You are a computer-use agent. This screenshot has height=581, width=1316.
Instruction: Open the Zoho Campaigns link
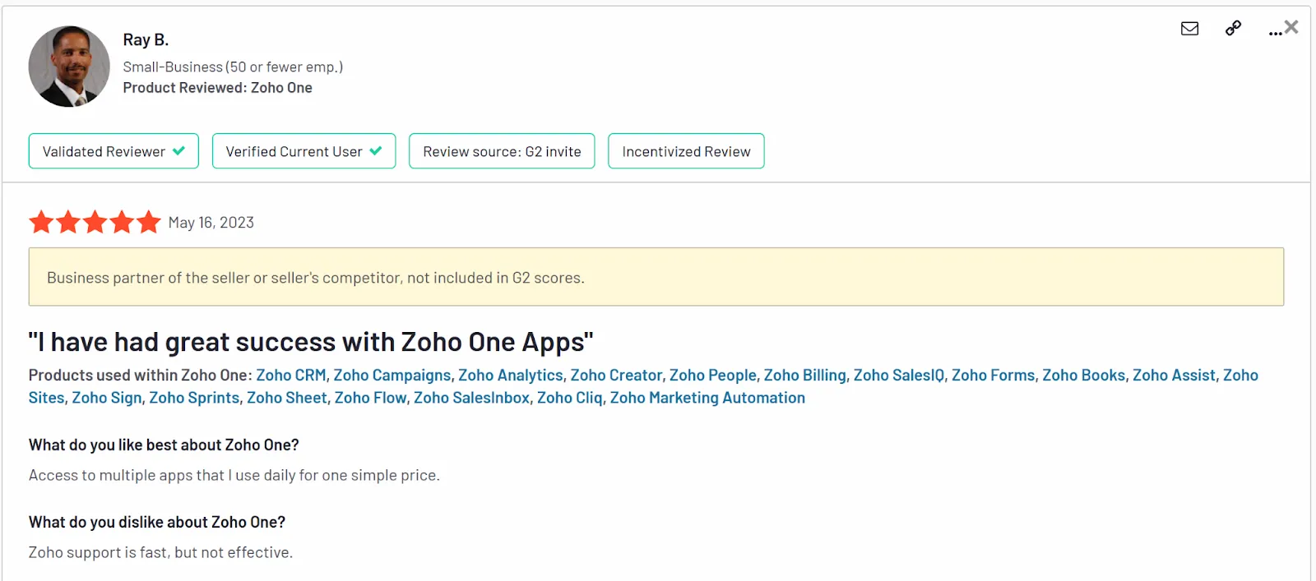[x=392, y=375]
